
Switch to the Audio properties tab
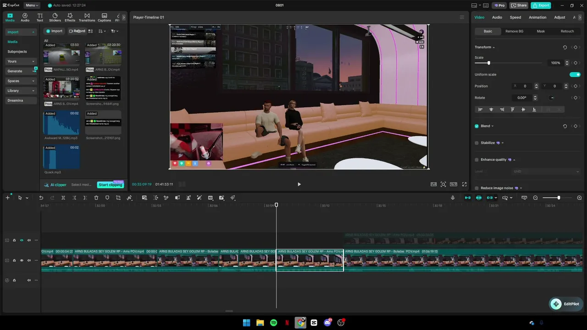click(497, 17)
